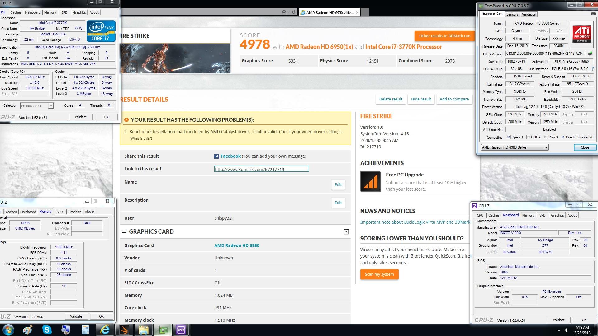Edit the result Name field

coord(338,185)
